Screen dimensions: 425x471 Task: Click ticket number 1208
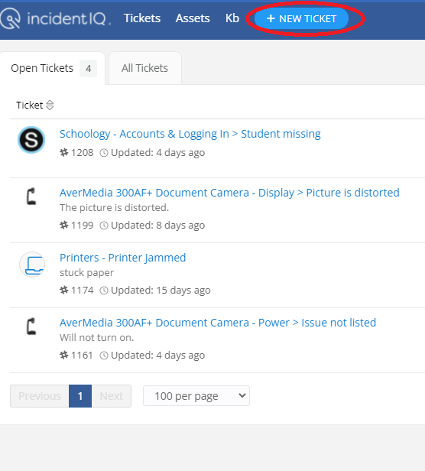click(83, 153)
